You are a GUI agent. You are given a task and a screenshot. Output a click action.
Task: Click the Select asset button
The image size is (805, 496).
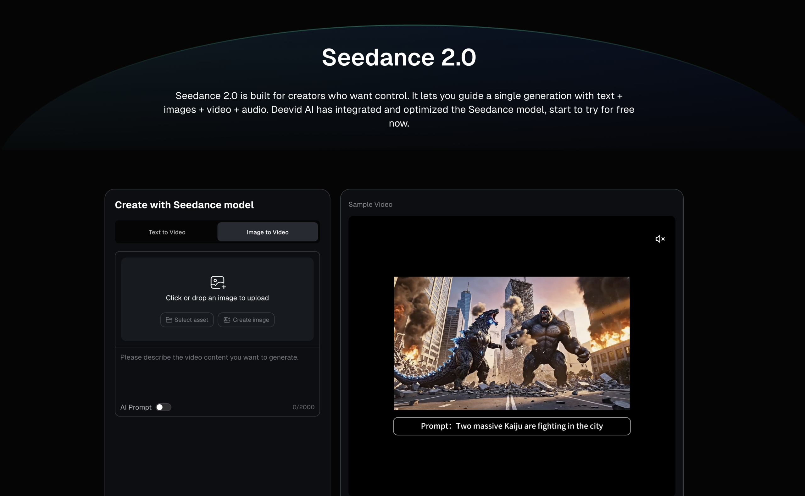[x=187, y=320]
